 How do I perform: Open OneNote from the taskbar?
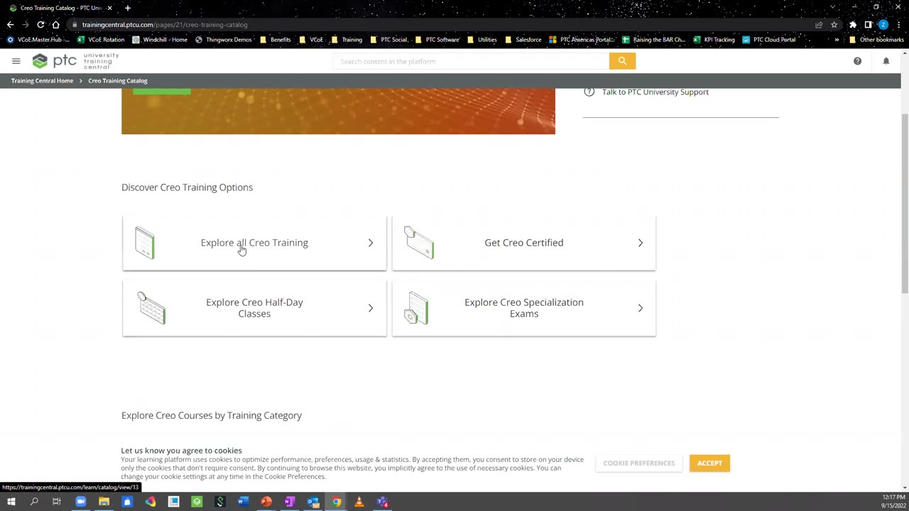coord(289,502)
